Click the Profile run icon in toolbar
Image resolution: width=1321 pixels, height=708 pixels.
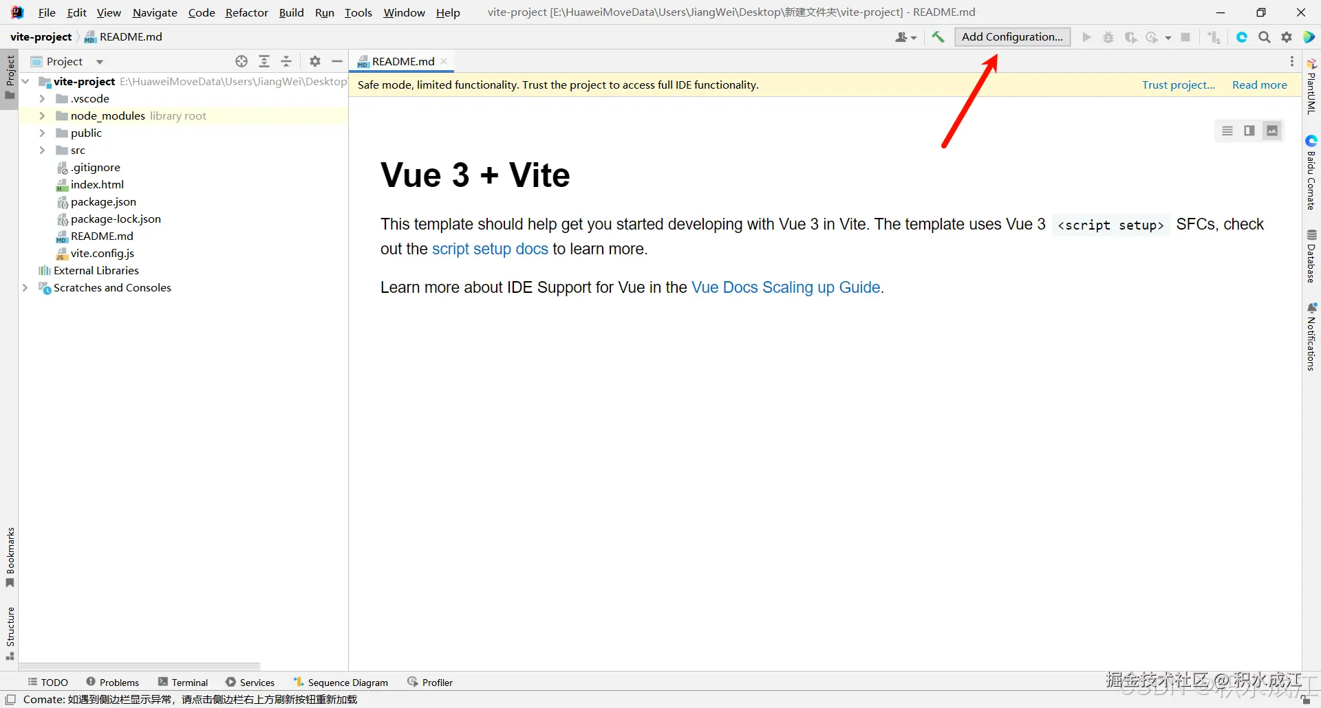tap(1152, 37)
